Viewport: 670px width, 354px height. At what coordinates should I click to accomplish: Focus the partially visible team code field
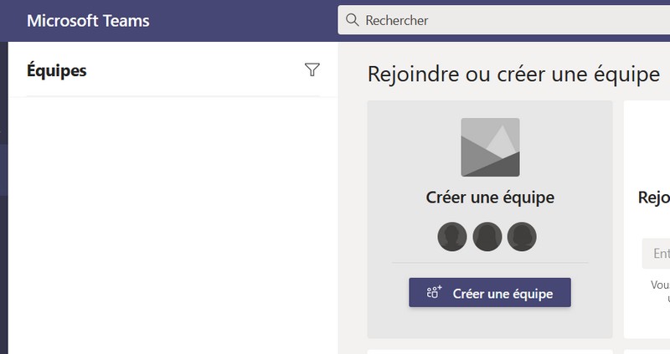(x=657, y=253)
